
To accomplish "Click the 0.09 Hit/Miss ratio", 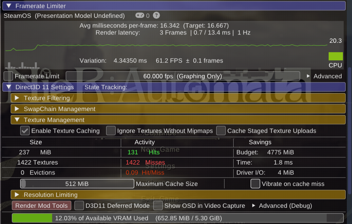I will (x=145, y=172).
